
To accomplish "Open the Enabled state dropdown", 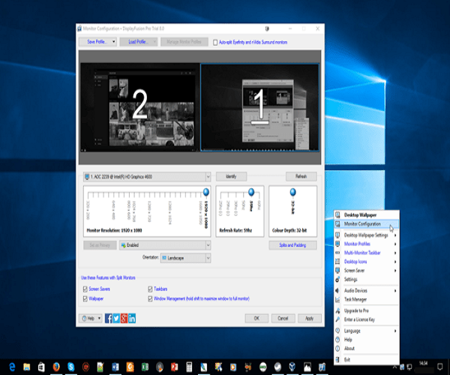I will 165,245.
